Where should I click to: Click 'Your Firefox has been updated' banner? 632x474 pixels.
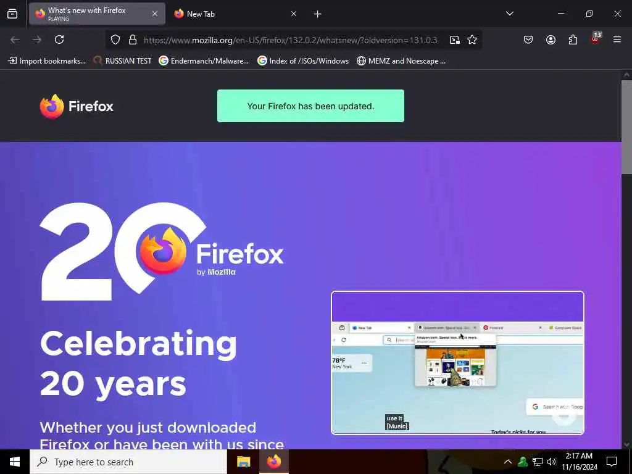tap(310, 106)
